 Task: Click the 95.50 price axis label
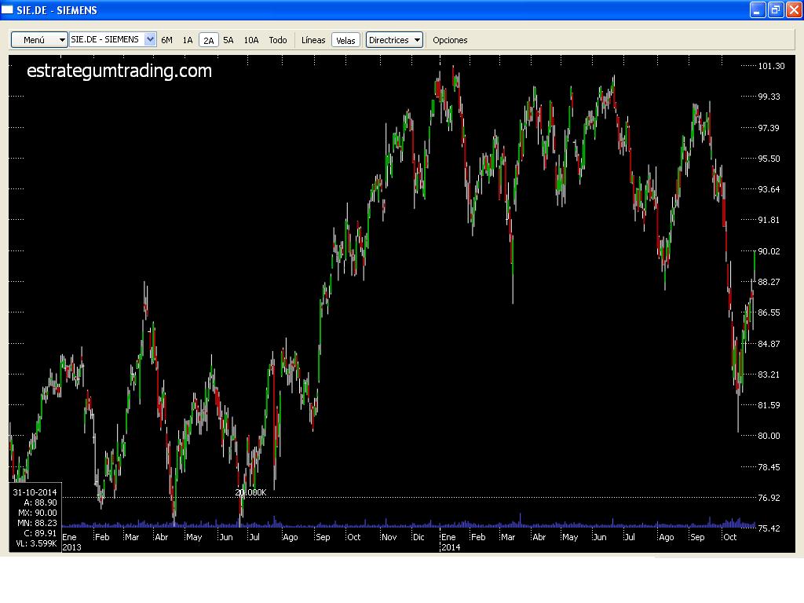point(769,159)
